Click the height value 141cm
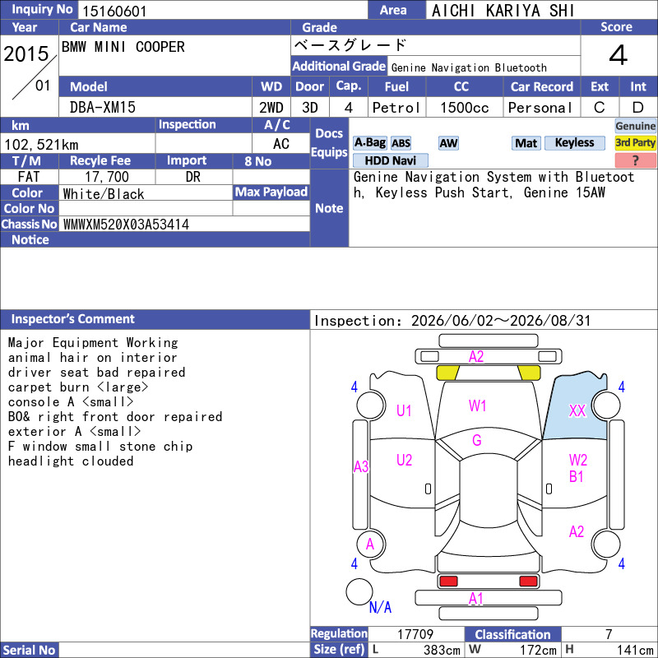The width and height of the screenshot is (658, 658). 635,650
